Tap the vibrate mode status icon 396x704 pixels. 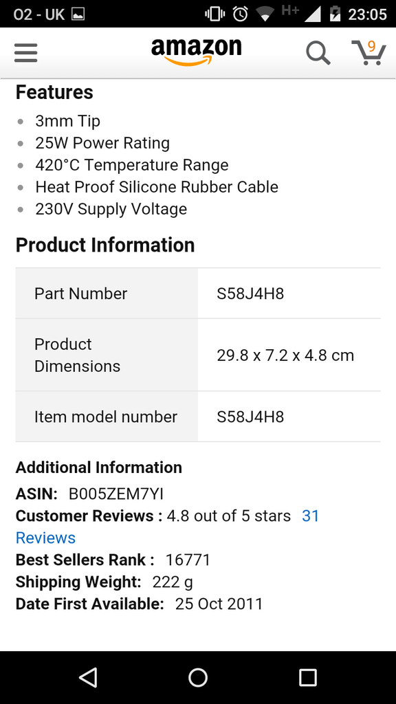click(x=214, y=14)
